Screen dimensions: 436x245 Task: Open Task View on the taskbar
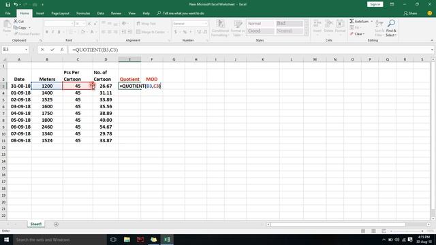[113, 240]
